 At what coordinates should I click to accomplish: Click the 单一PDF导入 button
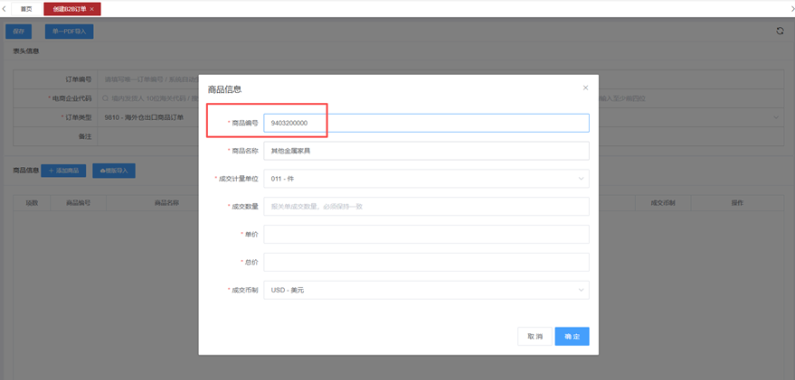69,32
